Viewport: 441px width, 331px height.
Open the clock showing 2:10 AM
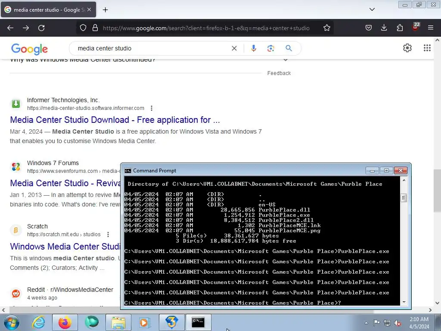419,323
